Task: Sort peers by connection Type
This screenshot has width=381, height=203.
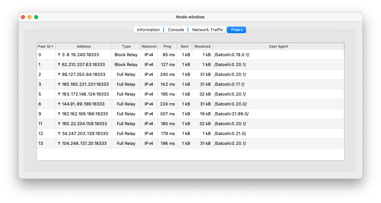Action: 126,46
